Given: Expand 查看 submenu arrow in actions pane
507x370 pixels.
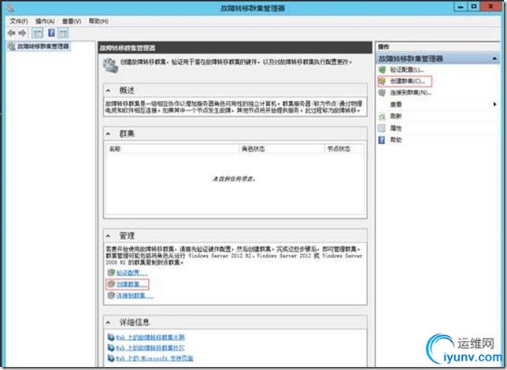Looking at the screenshot, I should tap(494, 105).
